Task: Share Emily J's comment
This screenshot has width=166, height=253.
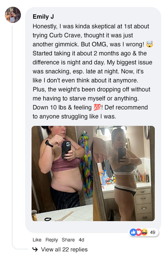Action: coord(68,240)
